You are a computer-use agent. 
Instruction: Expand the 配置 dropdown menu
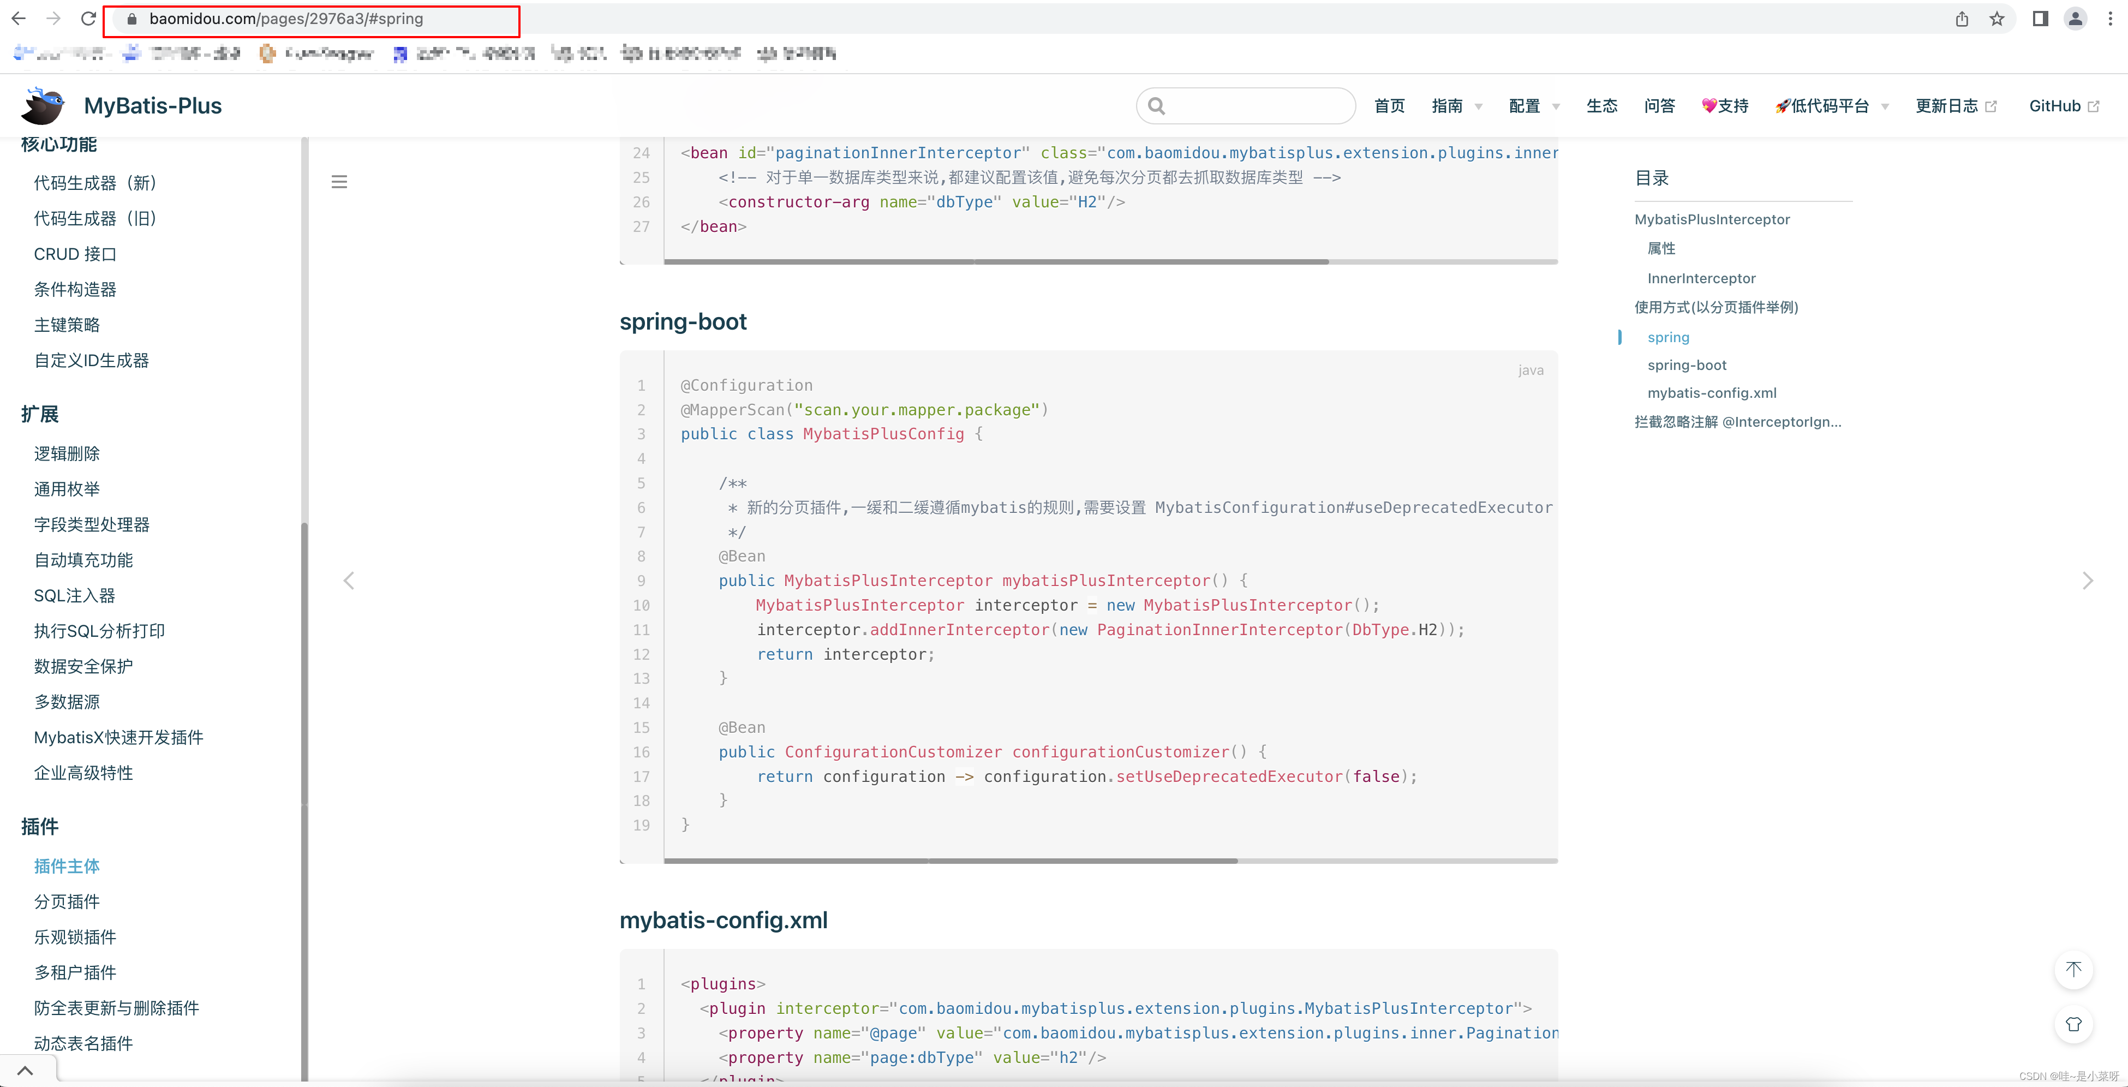[1533, 106]
